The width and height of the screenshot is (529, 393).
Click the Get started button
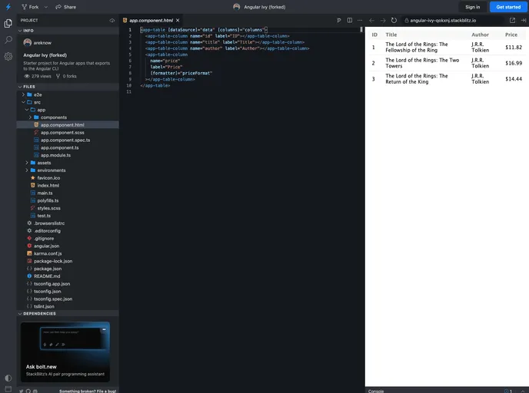(508, 7)
